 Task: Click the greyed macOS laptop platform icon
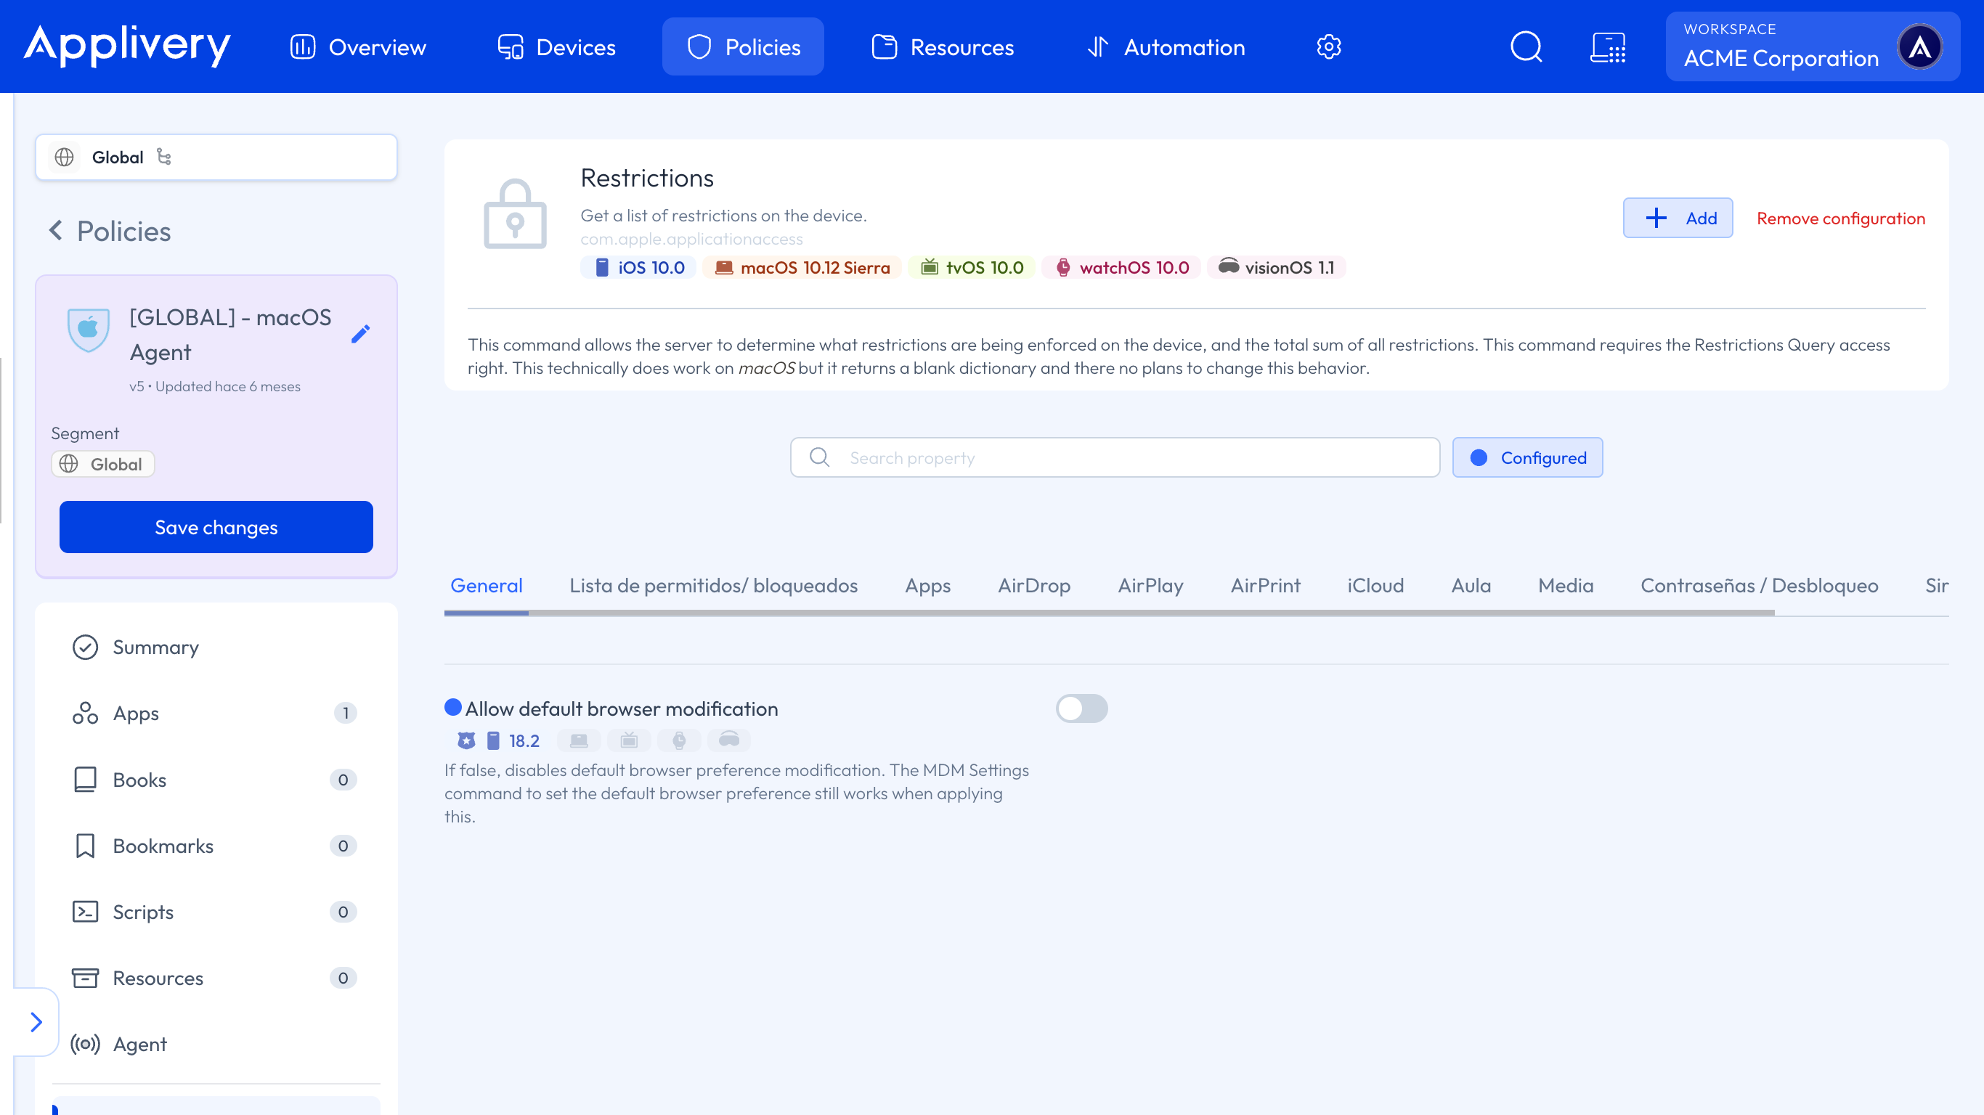point(580,740)
